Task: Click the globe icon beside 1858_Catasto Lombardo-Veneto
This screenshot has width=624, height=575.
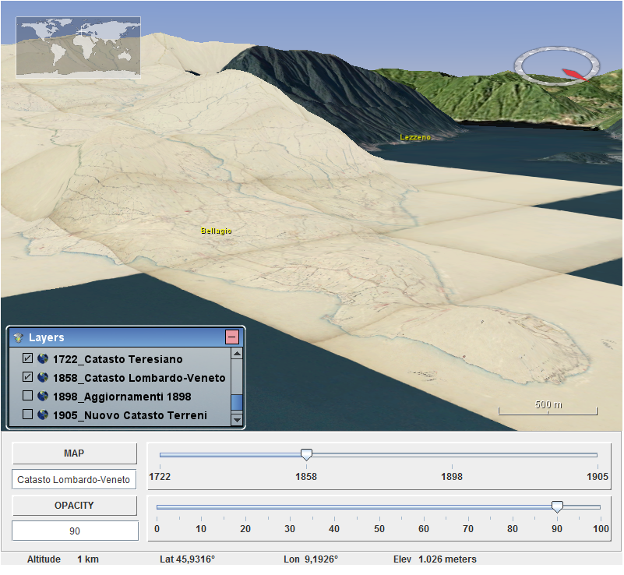Action: pos(43,378)
